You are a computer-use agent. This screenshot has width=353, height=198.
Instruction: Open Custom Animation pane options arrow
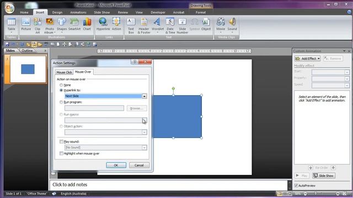pos(344,51)
